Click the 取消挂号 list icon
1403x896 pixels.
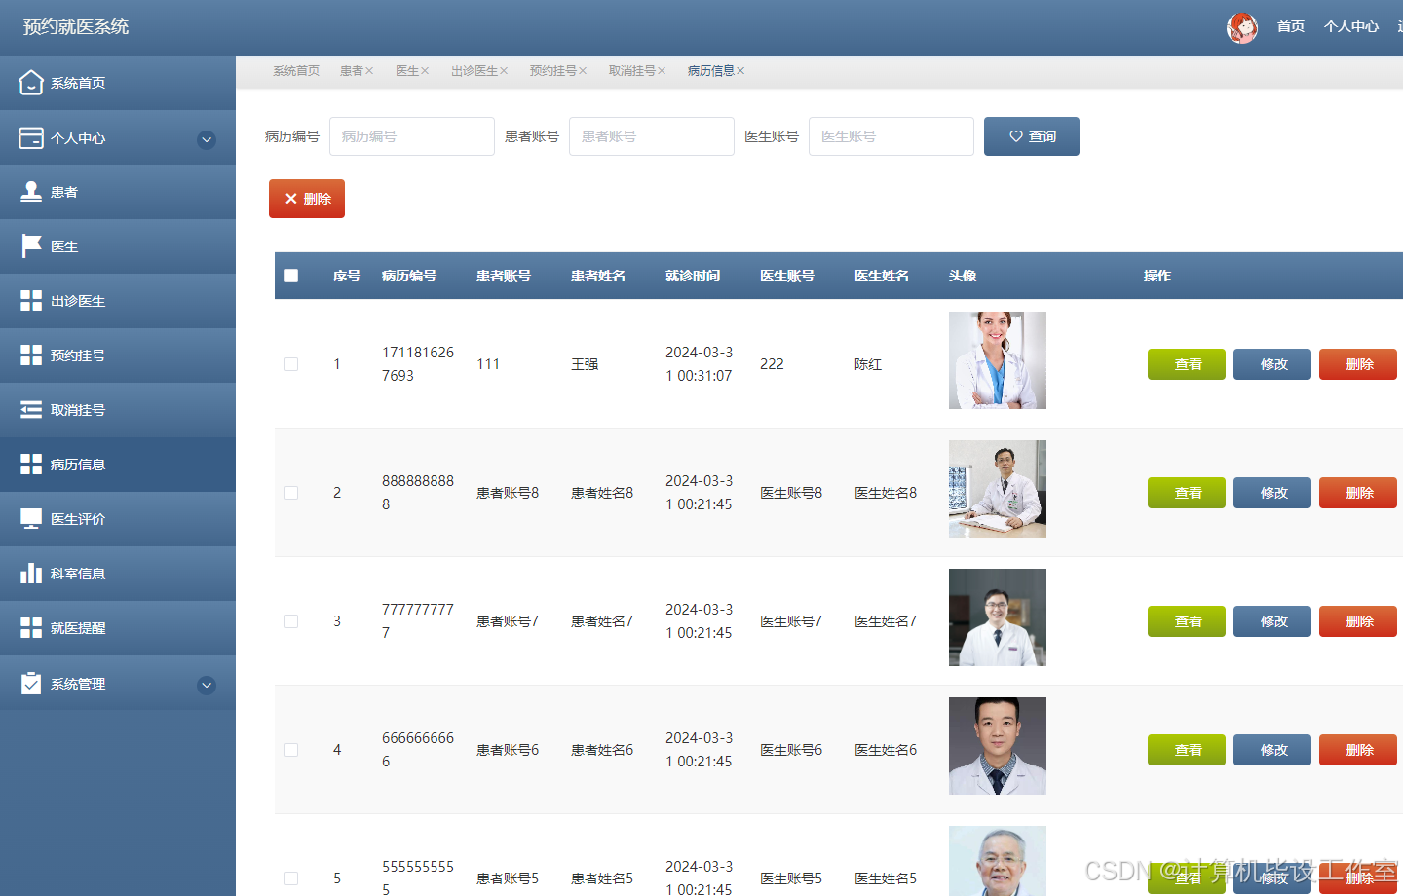pos(29,409)
